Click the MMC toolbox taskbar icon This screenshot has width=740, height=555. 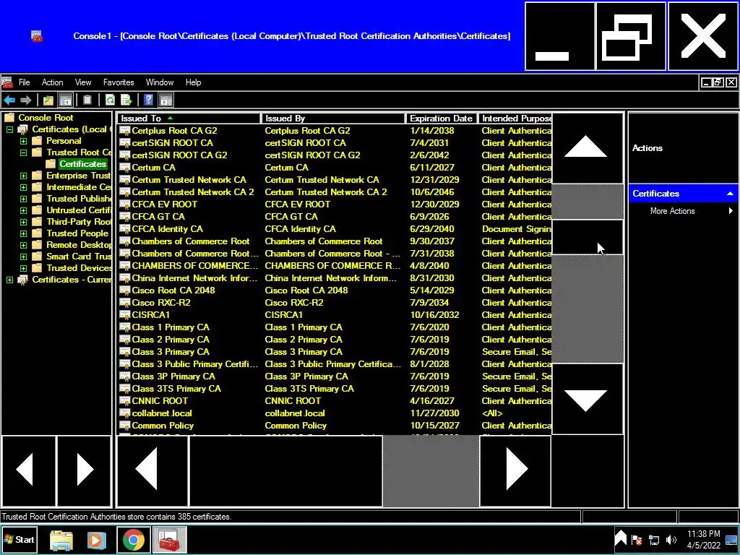[x=169, y=539]
